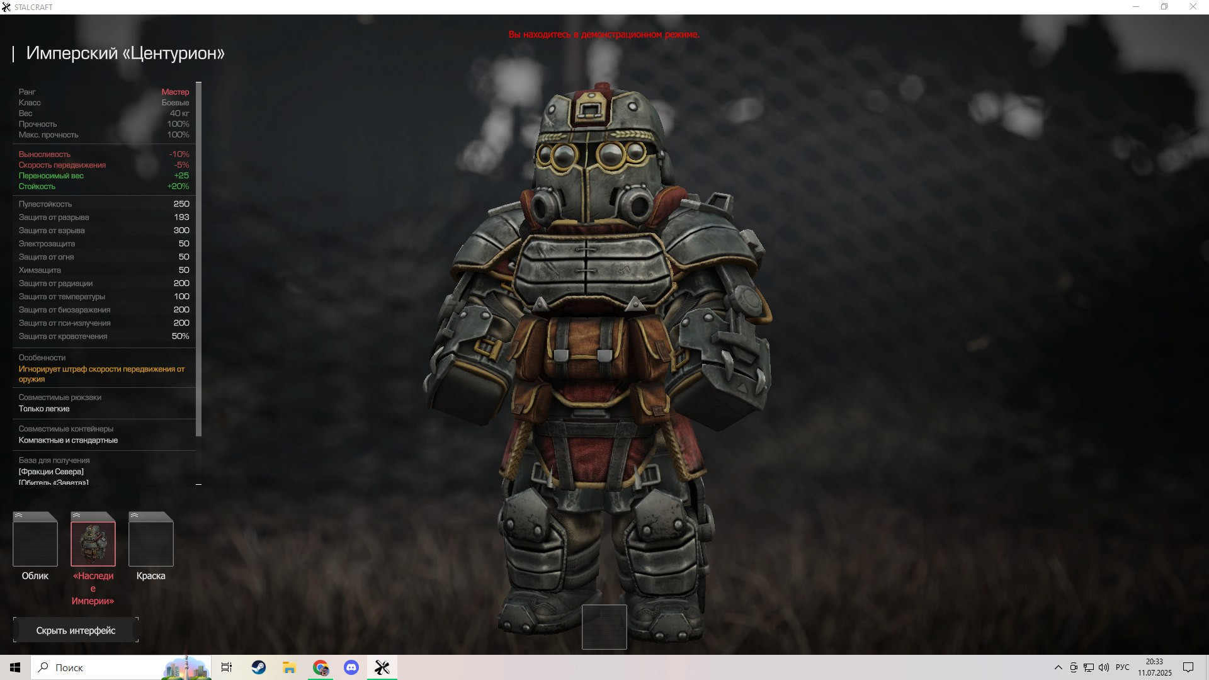The image size is (1209, 680).
Task: Open the empty Облик skin slot
Action: point(35,543)
